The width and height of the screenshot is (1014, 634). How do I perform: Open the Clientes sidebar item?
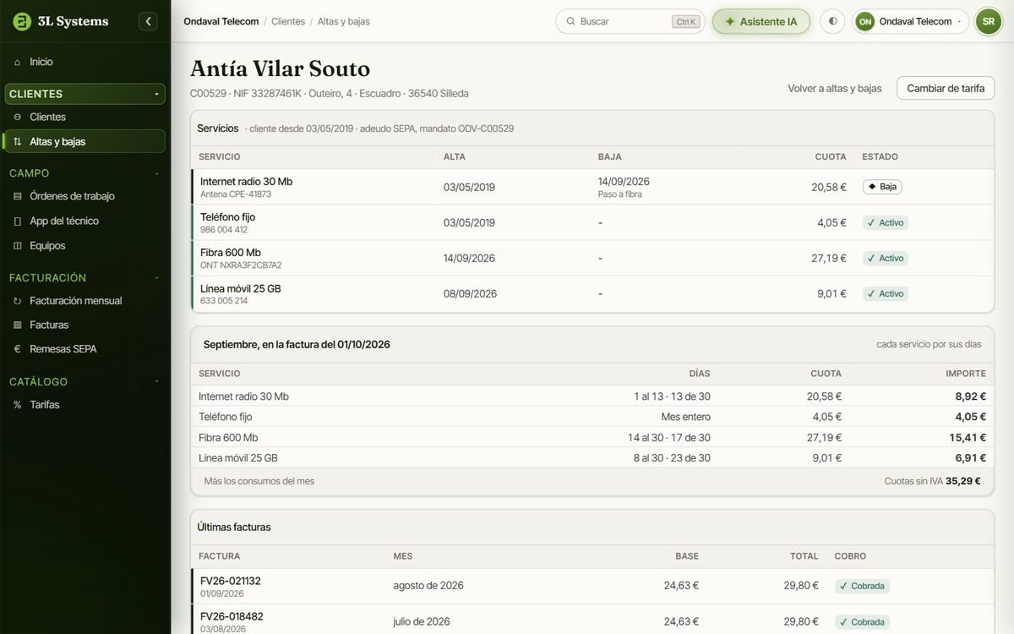pos(84,117)
